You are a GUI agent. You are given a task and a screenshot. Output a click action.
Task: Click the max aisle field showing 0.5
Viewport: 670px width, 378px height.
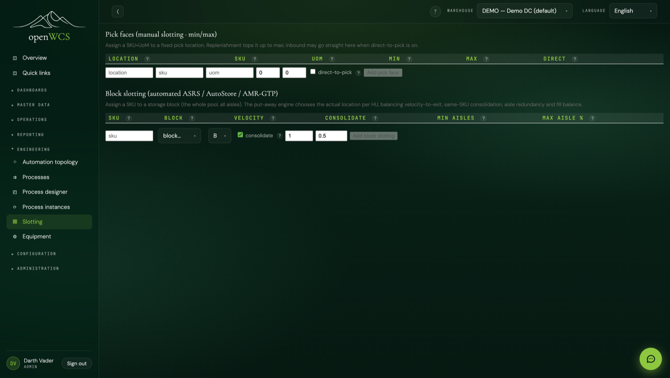331,136
